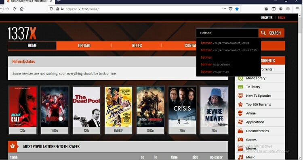This screenshot has height=160, width=303.
Task: Click the blue bookmark star icon
Action: 237,9
